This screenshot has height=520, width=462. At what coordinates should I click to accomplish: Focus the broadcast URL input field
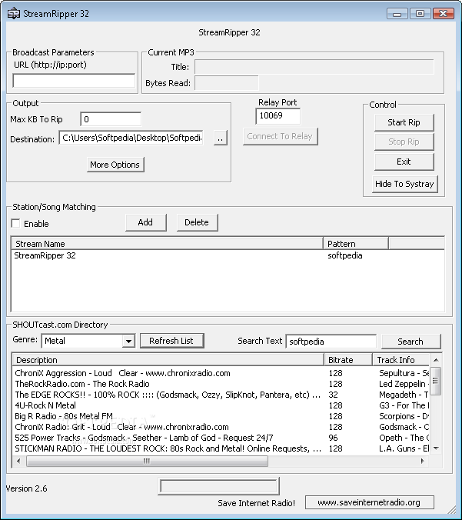pyautogui.click(x=74, y=81)
